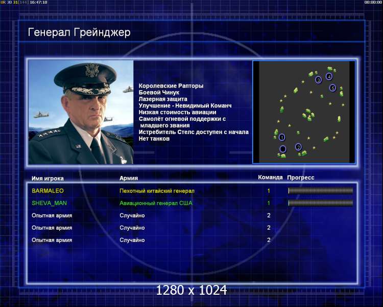Click the 'Генерал Грейнджер' title
This screenshot has height=307, width=383.
pyautogui.click(x=79, y=33)
